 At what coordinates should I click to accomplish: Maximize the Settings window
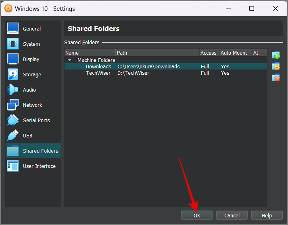pyautogui.click(x=252, y=8)
